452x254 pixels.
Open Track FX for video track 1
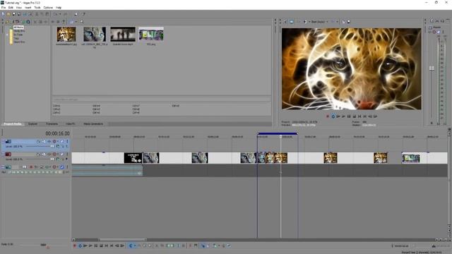[x=49, y=141]
